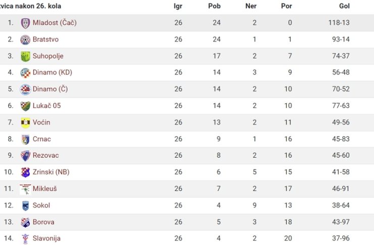Open the Mikleuš team link
Viewport: 374px width, 245px height.
(44, 189)
